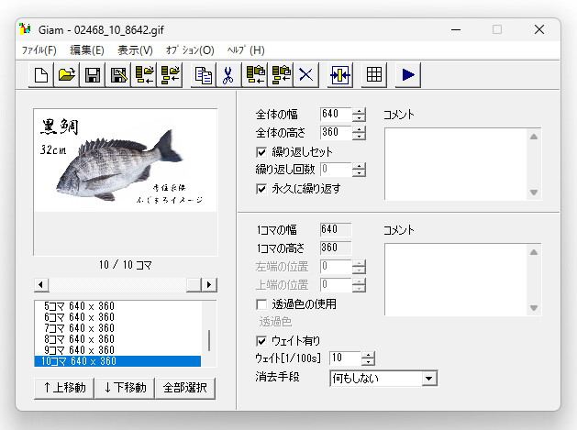Decrease ウェイト value with down arrow
This screenshot has width=577, height=430.
[368, 362]
